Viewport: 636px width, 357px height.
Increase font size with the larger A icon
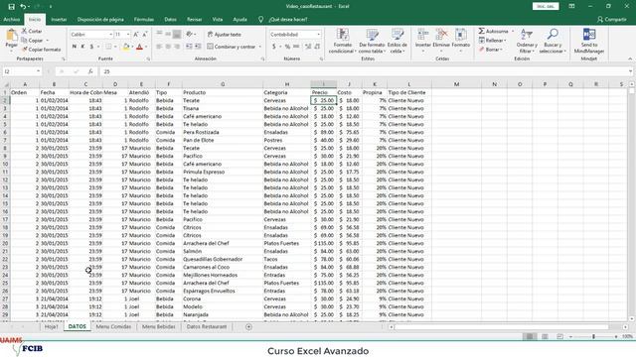click(136, 35)
